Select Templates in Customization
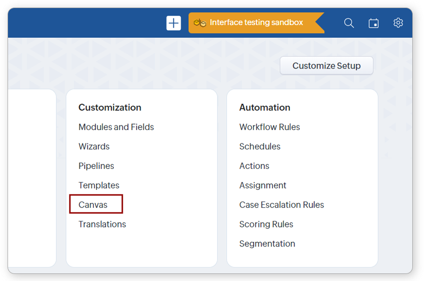This screenshot has width=426, height=281. pyautogui.click(x=99, y=185)
